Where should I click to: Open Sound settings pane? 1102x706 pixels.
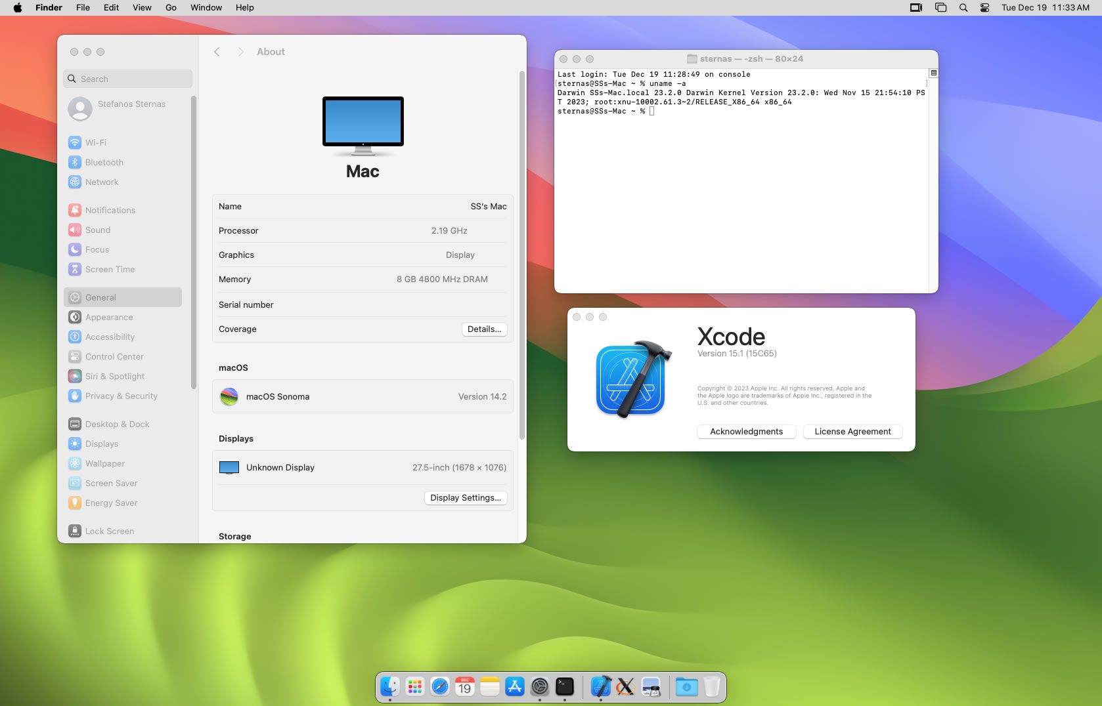tap(123, 230)
